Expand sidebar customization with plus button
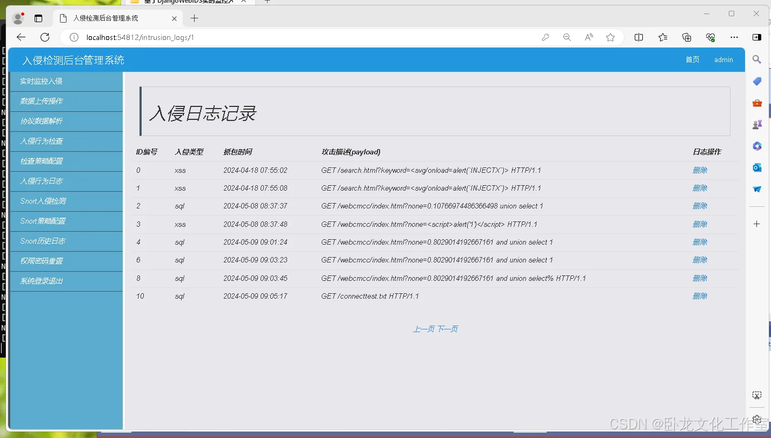The width and height of the screenshot is (771, 438). click(x=756, y=223)
